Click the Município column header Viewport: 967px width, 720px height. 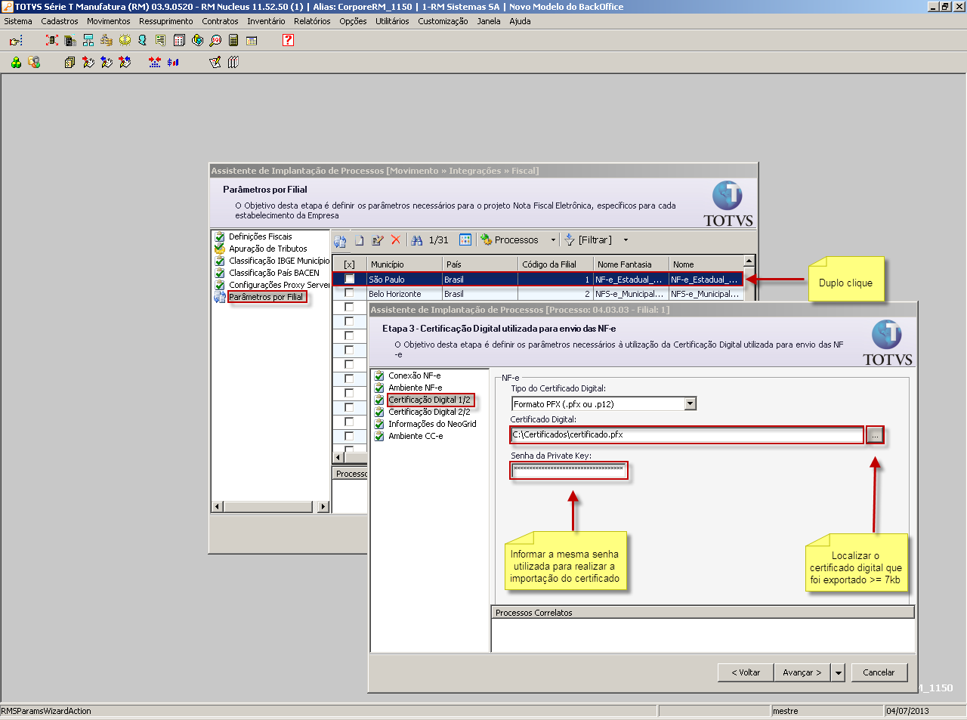tap(405, 264)
